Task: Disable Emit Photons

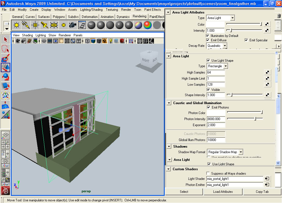Action: (208, 107)
